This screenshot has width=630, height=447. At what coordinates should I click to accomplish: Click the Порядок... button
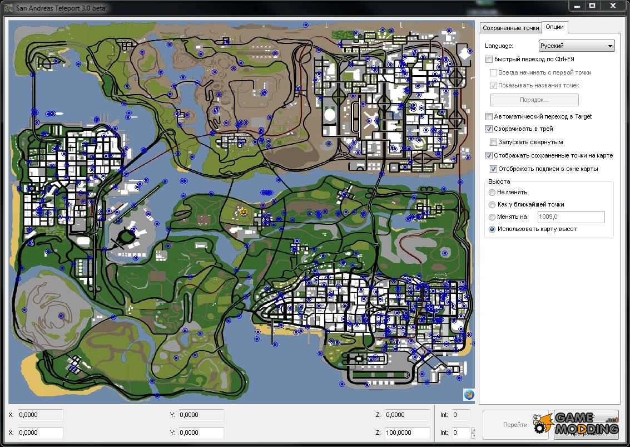pos(534,100)
